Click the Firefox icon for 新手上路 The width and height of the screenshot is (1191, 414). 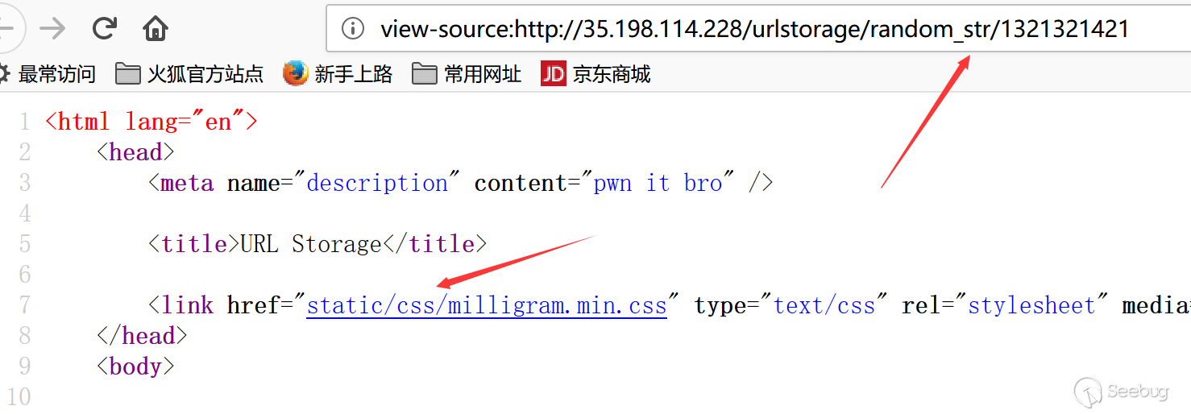296,74
